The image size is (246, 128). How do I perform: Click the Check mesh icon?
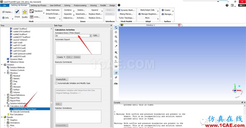tap(17, 12)
